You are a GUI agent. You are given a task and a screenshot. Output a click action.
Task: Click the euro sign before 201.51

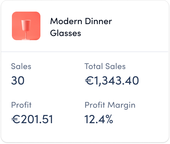16,119
